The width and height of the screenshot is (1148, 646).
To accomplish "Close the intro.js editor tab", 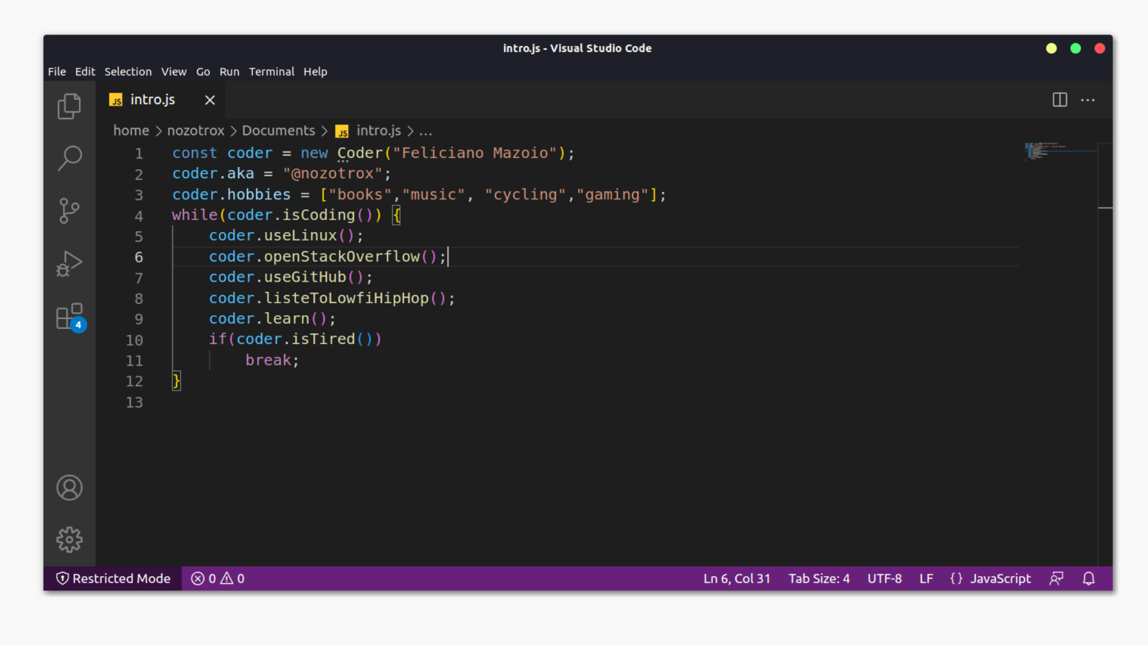I will [x=210, y=100].
